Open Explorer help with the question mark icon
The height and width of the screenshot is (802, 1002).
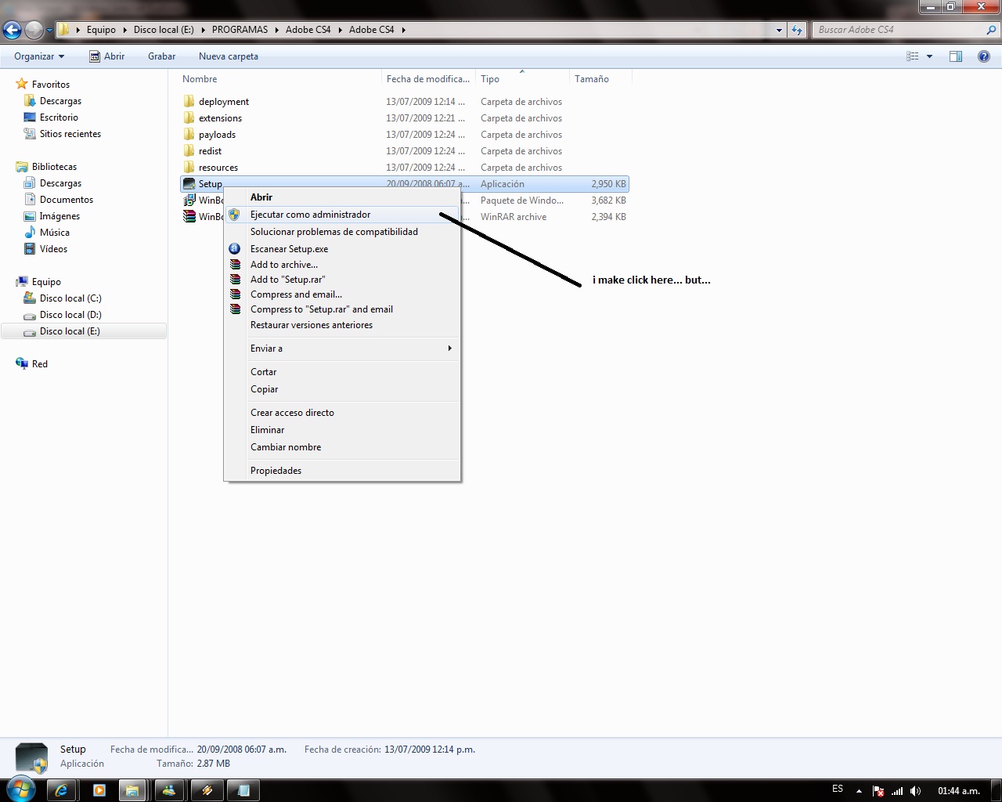tap(984, 56)
